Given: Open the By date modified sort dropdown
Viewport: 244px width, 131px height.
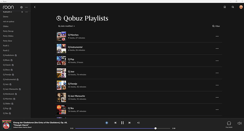Looking at the screenshot, I should click(66, 26).
